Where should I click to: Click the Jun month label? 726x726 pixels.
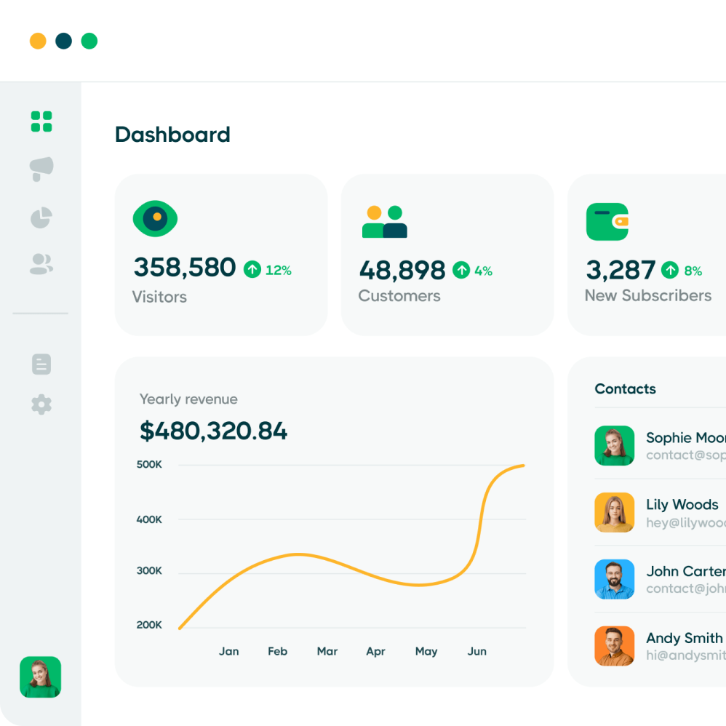[477, 652]
